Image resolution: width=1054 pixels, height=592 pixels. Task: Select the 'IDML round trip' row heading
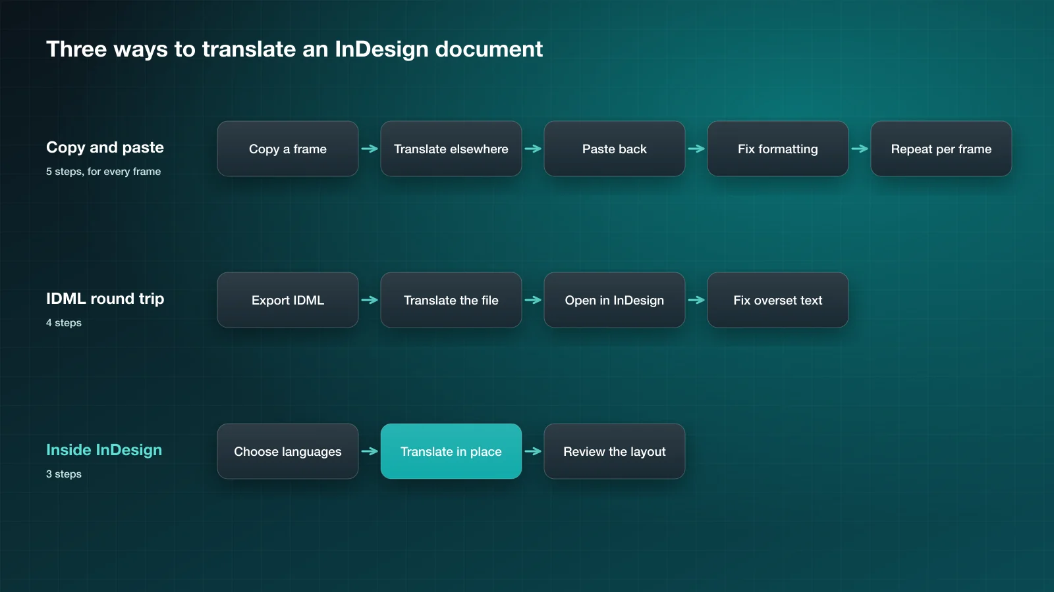[105, 299]
